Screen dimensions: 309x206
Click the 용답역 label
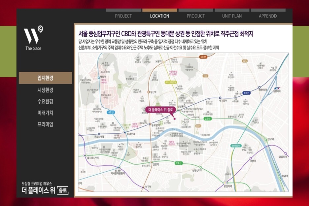click(x=285, y=176)
